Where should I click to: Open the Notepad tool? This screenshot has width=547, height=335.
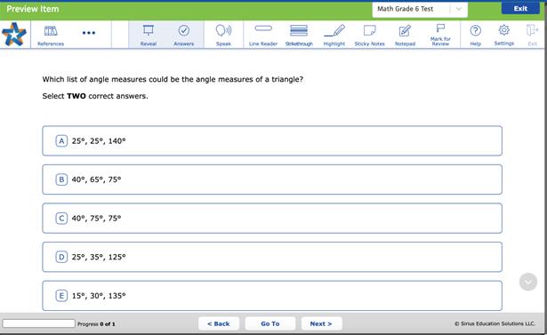coord(405,36)
